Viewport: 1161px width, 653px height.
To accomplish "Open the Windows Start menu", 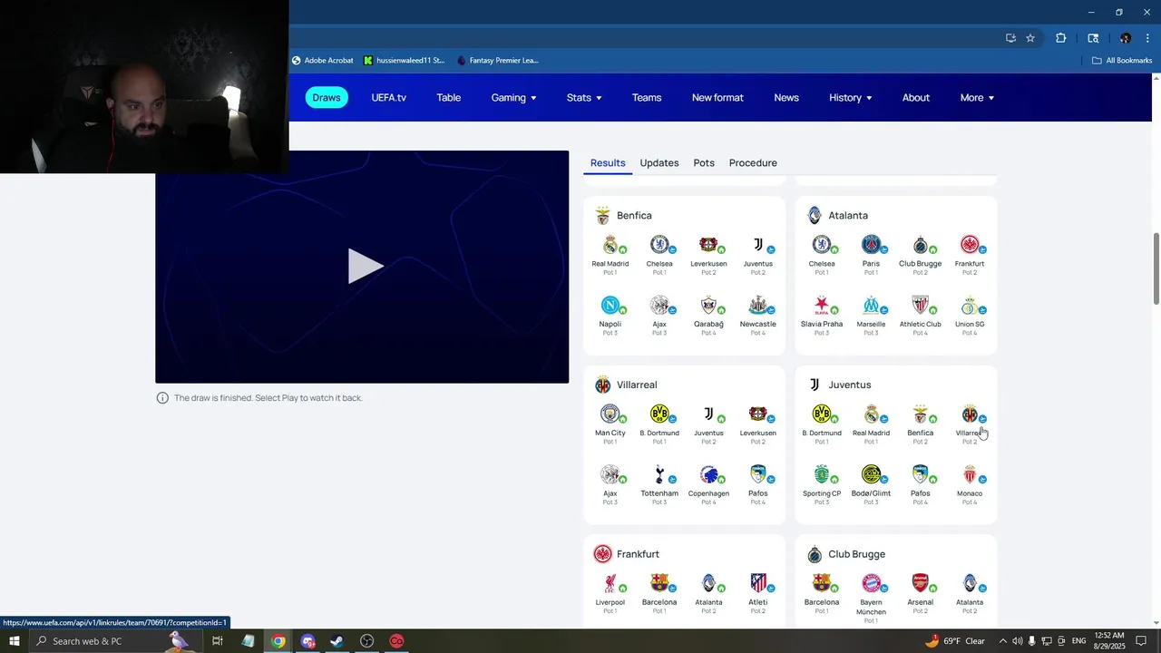I will pos(15,641).
